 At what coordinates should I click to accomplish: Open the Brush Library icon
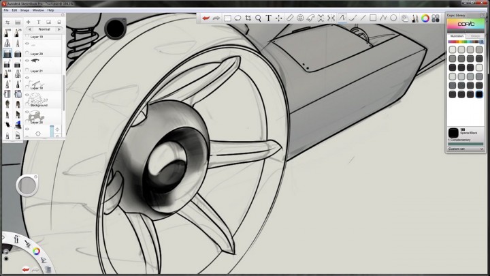click(18, 22)
